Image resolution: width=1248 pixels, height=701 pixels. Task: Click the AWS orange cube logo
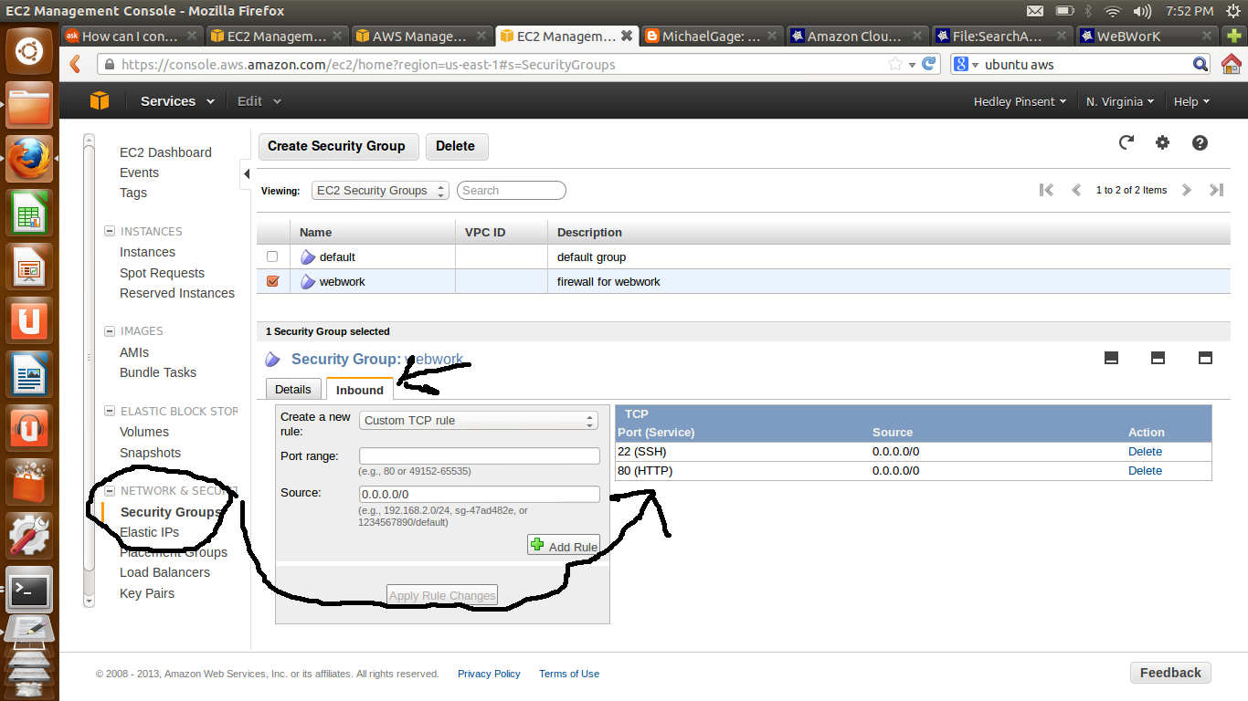[100, 100]
